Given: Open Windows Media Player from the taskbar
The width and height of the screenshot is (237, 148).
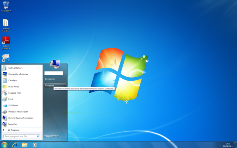Looking at the screenshot, I should coord(34,145).
